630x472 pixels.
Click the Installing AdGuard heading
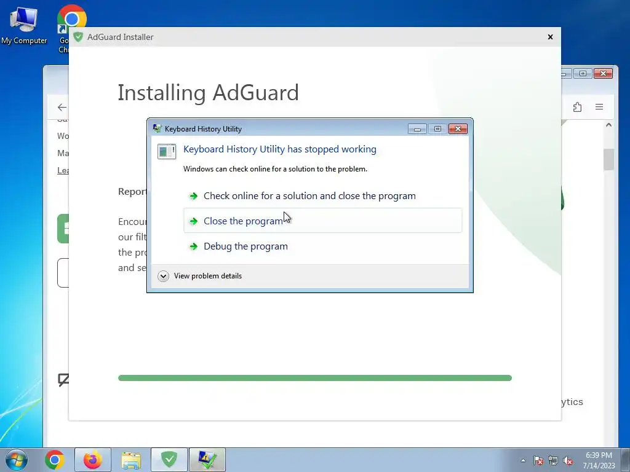(208, 93)
